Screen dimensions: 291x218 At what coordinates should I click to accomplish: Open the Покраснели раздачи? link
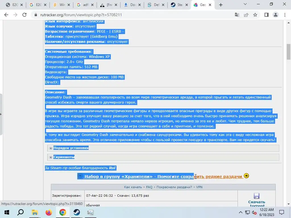[x=174, y=187]
